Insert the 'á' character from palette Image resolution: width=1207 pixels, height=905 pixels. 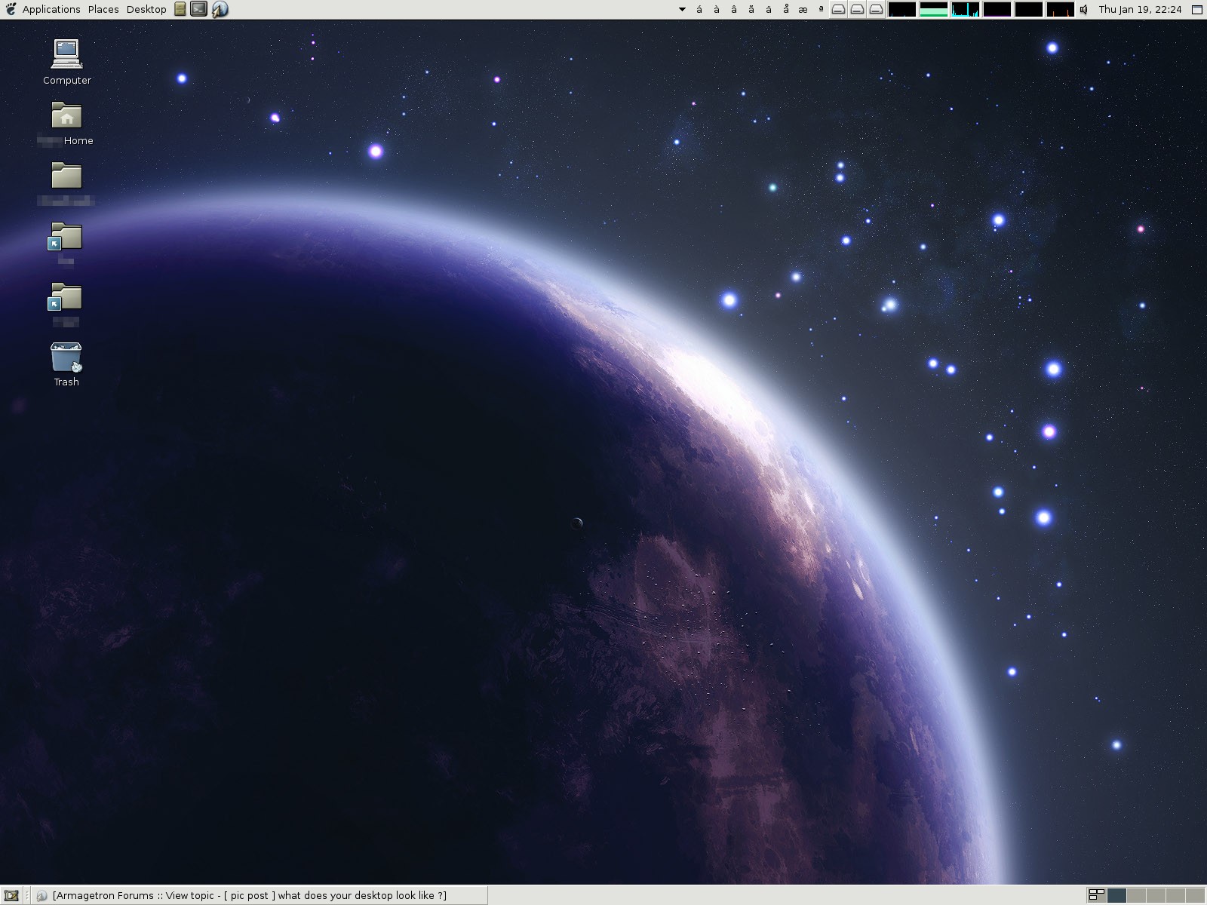click(699, 9)
